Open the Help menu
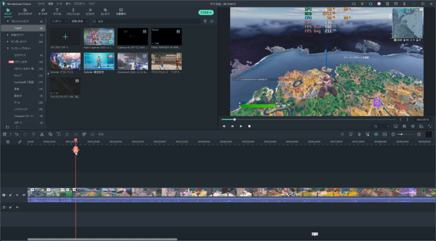This screenshot has height=241, width=436. [92, 4]
